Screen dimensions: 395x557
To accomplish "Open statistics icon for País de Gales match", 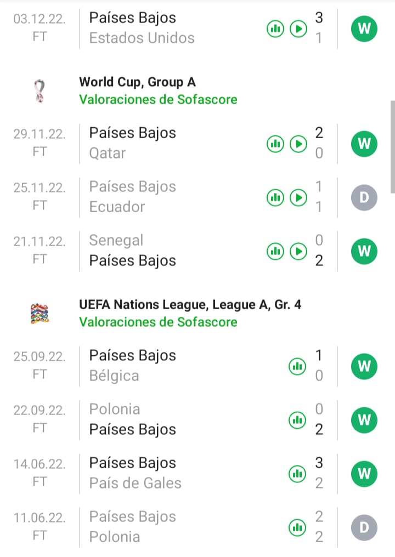I will pyautogui.click(x=297, y=473).
